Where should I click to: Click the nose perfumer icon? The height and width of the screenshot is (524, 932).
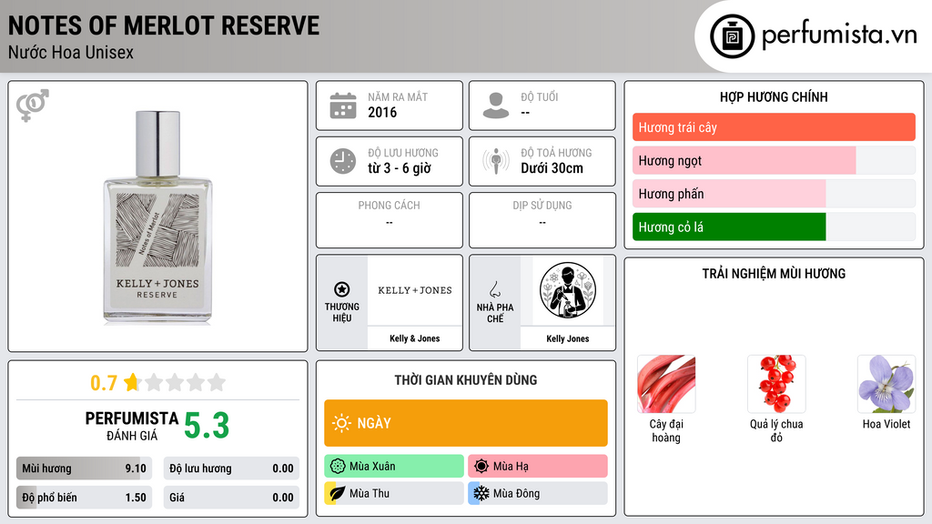[494, 289]
